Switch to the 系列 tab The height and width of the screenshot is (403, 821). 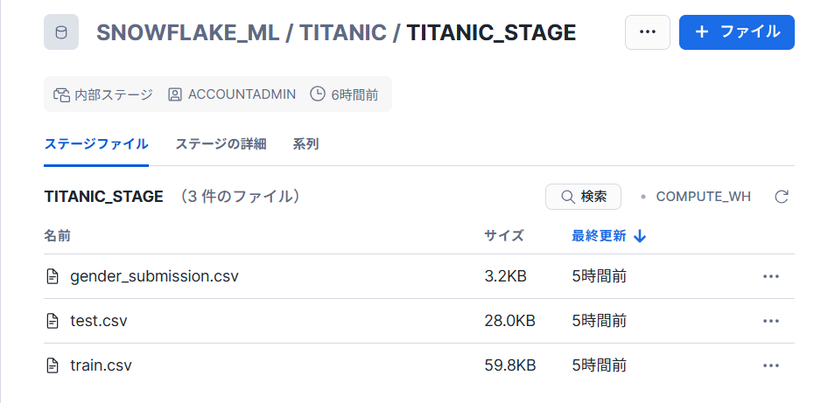[305, 144]
